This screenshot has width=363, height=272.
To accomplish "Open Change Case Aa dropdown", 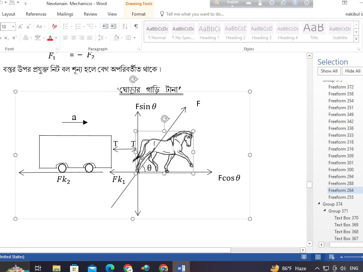I will click(41, 26).
